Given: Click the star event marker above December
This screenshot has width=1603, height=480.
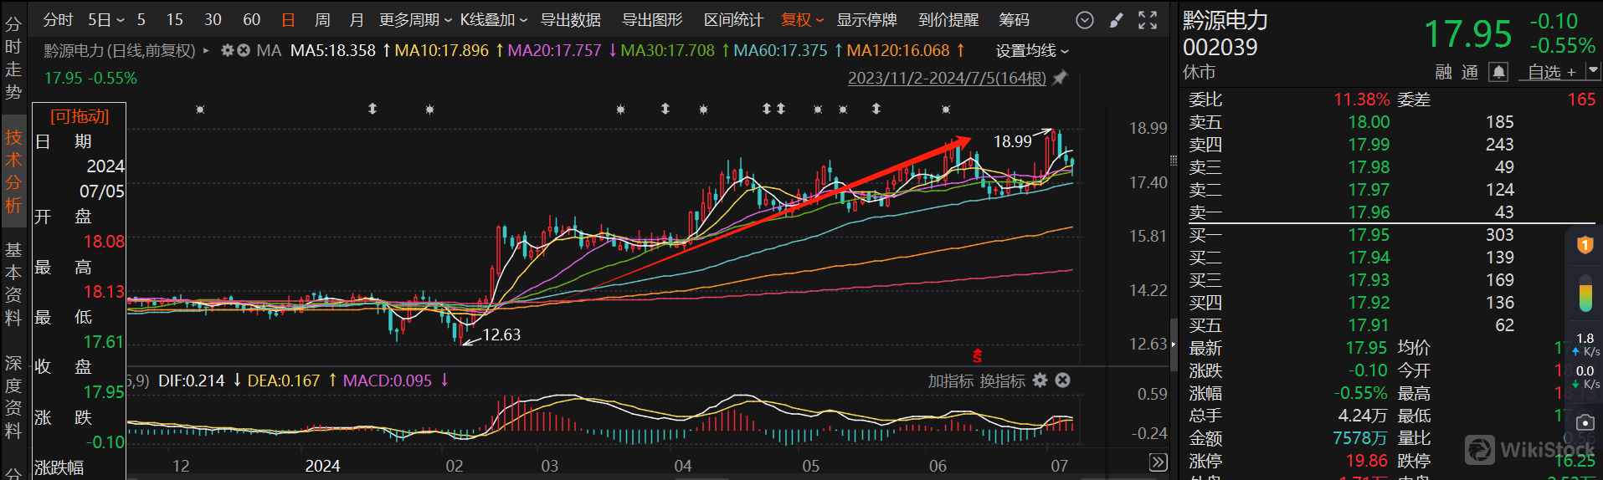Looking at the screenshot, I should click(x=200, y=110).
